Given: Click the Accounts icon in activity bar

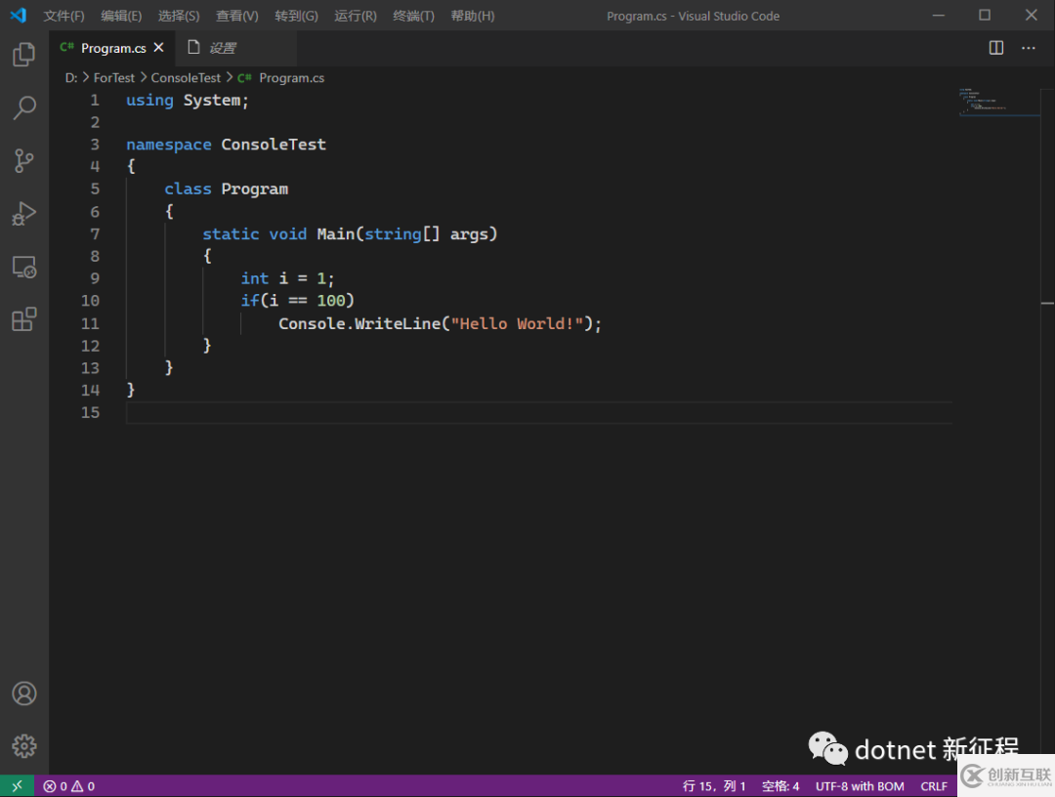Looking at the screenshot, I should 24,693.
